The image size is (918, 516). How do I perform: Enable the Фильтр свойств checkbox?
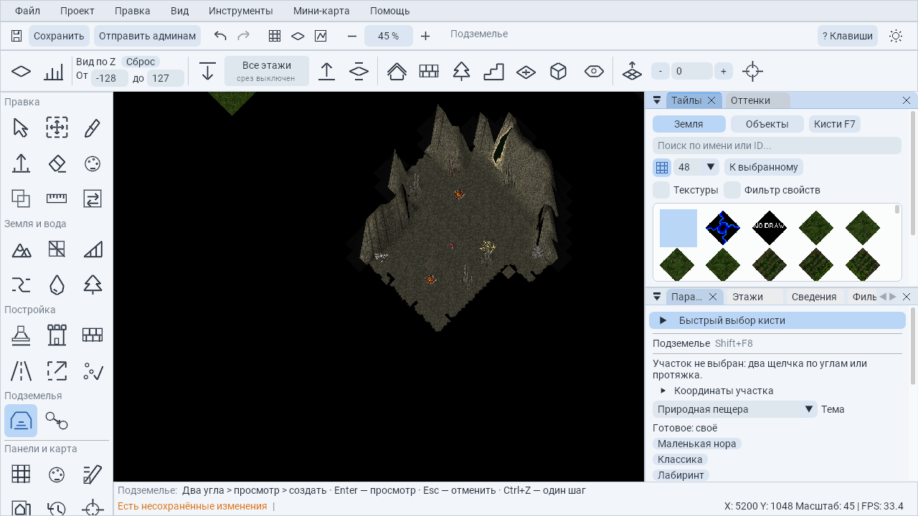click(x=732, y=190)
